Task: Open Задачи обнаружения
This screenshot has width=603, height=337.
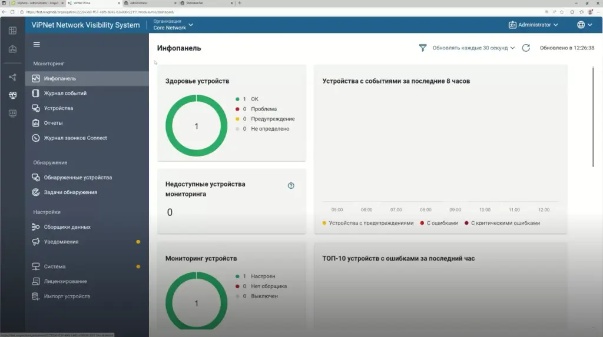Action: [87, 192]
